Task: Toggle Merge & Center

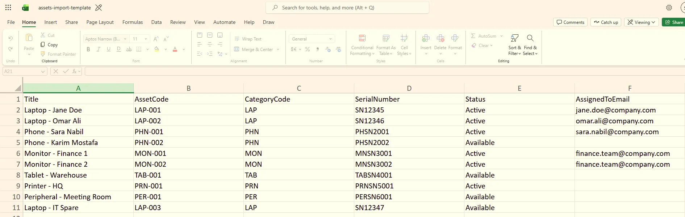Action: (254, 49)
